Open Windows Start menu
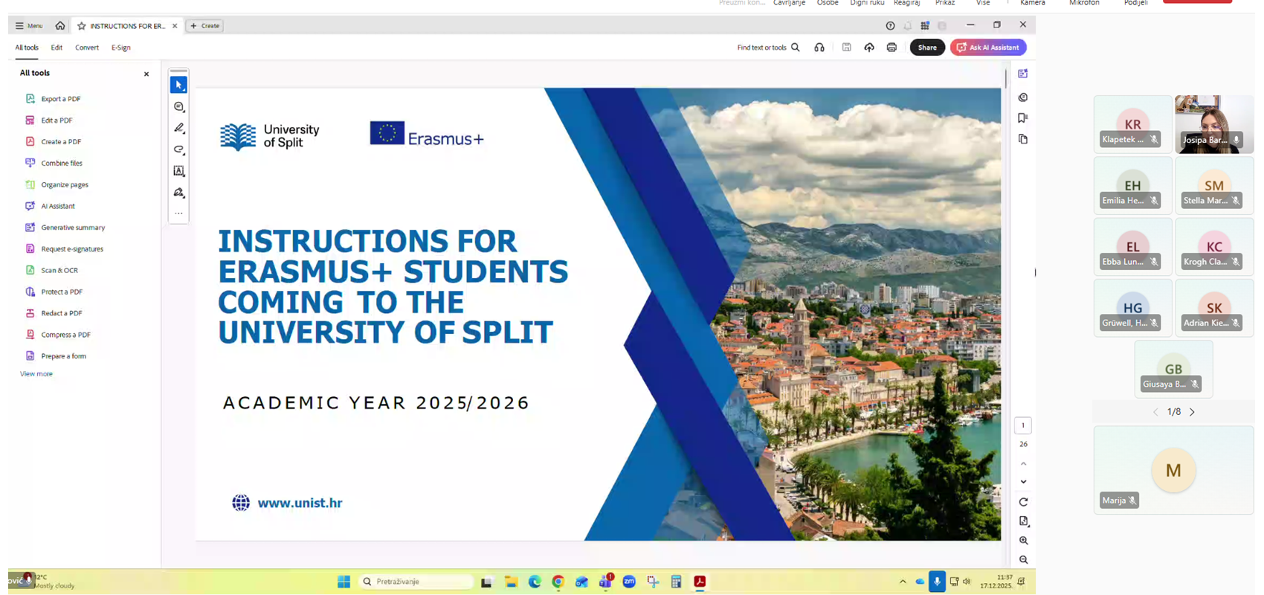This screenshot has height=595, width=1264. [x=344, y=582]
